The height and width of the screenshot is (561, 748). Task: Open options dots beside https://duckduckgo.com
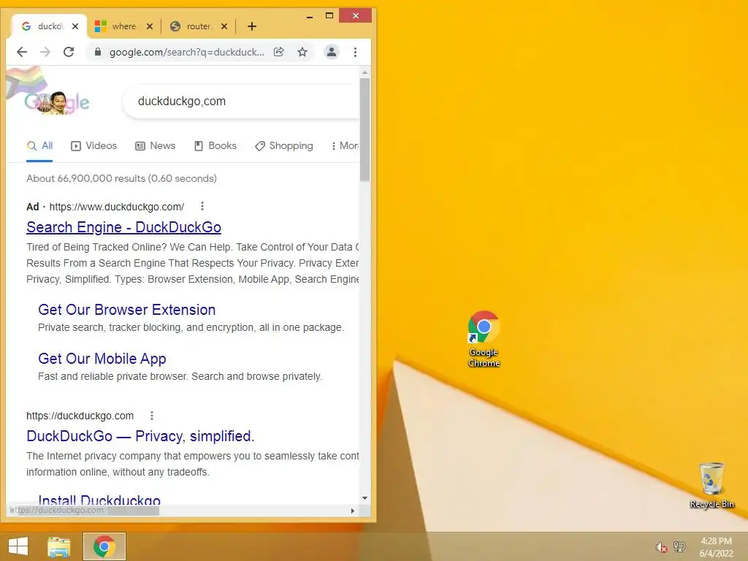pos(152,416)
